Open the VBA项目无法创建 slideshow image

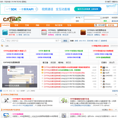[x=20, y=76]
